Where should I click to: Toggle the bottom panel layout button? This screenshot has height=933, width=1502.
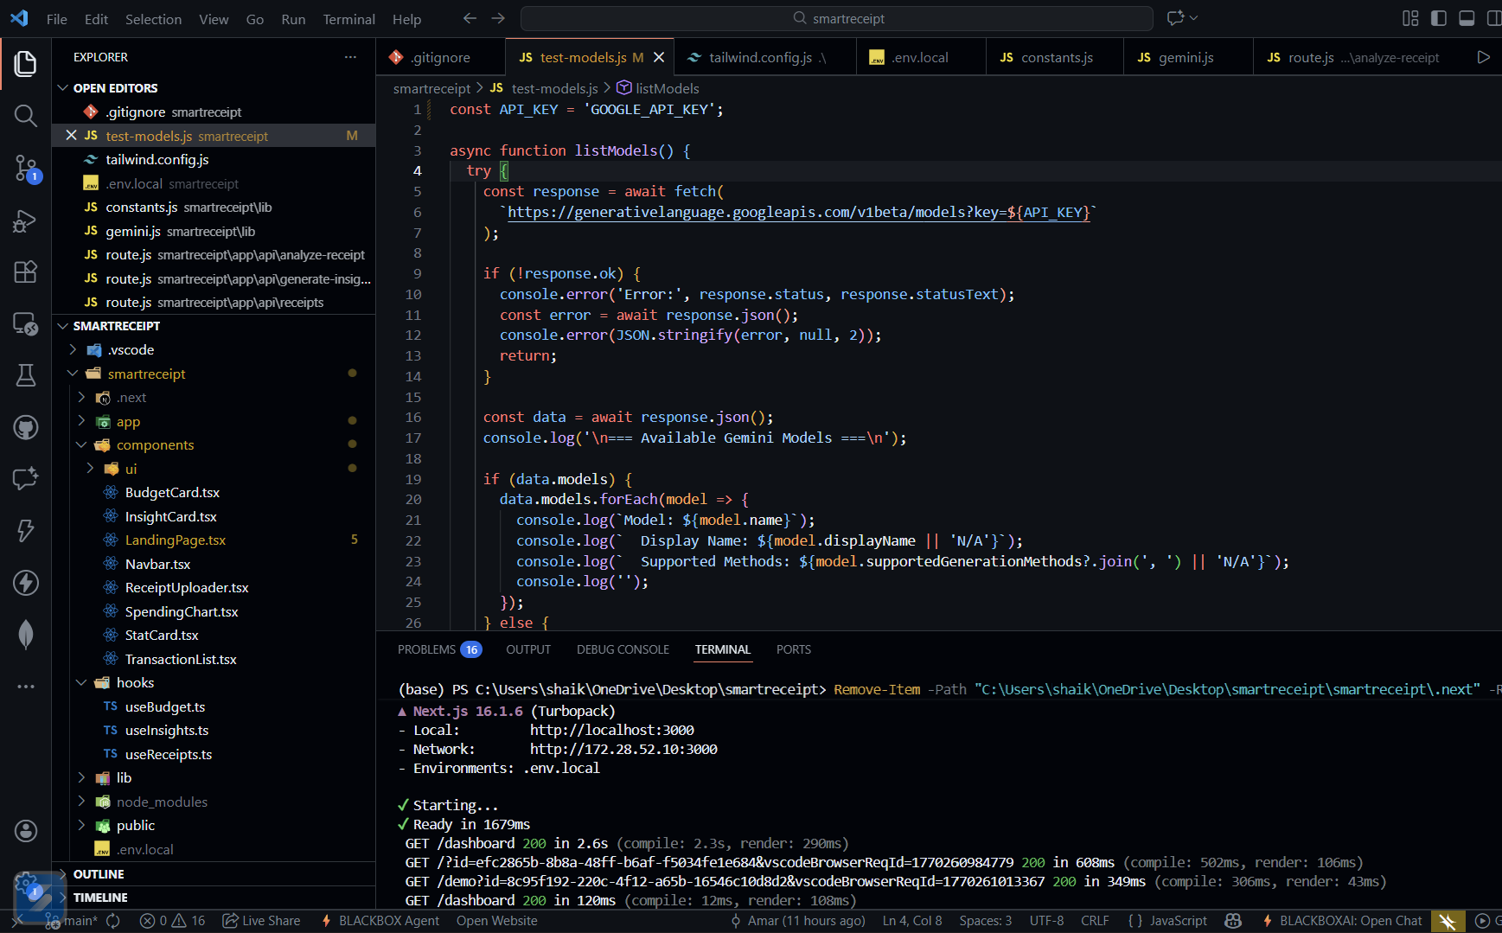1467,18
